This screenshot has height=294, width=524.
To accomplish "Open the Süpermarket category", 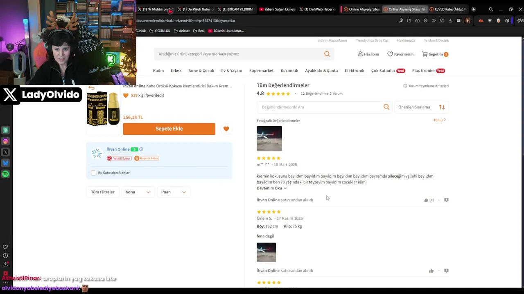I will (x=261, y=71).
